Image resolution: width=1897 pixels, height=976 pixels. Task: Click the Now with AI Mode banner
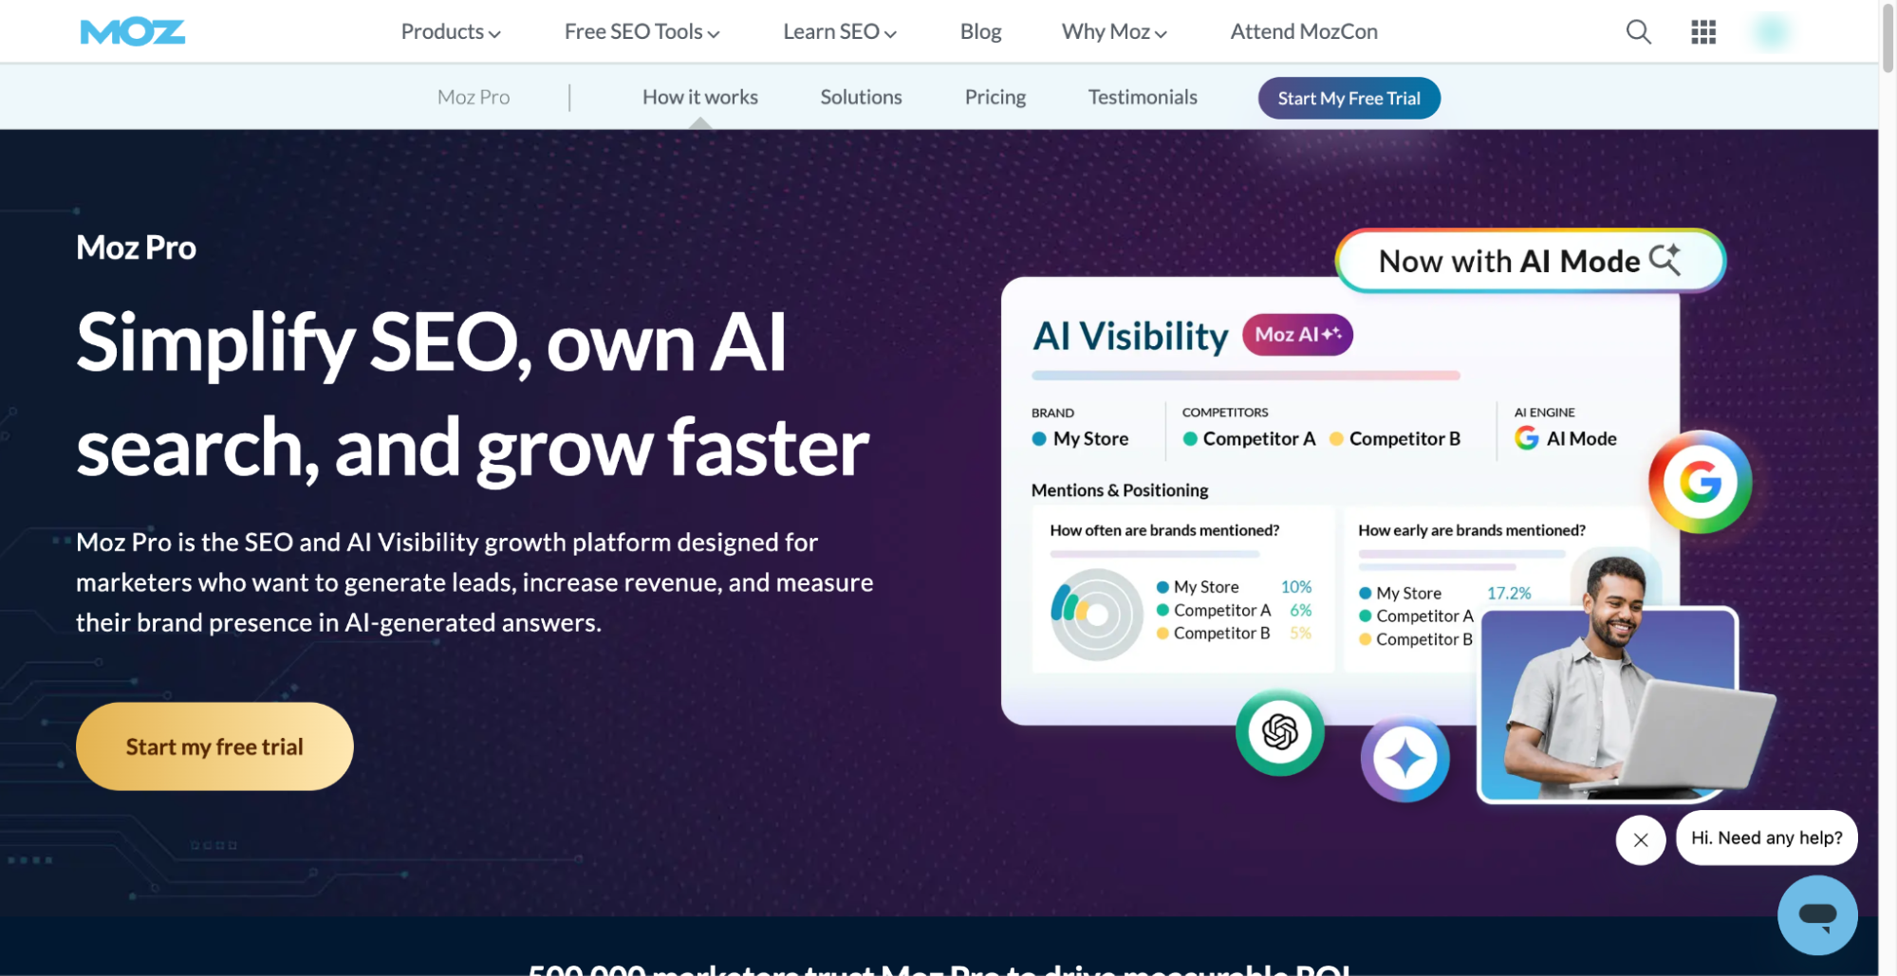tap(1530, 261)
